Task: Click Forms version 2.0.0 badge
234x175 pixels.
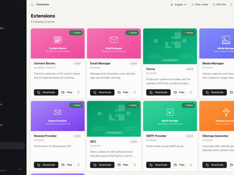Action: (189, 69)
